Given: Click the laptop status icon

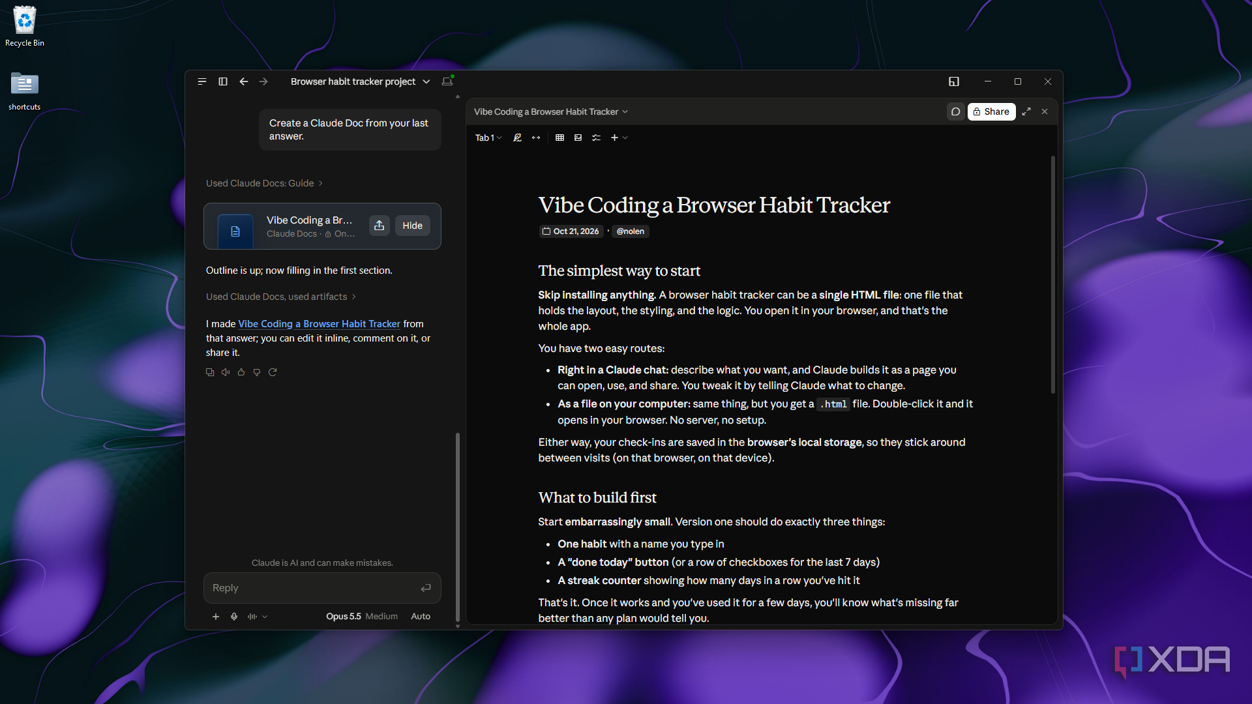Looking at the screenshot, I should [447, 81].
